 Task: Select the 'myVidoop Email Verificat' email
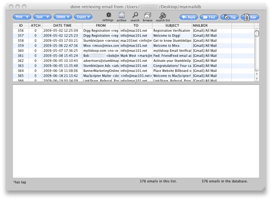[133, 51]
